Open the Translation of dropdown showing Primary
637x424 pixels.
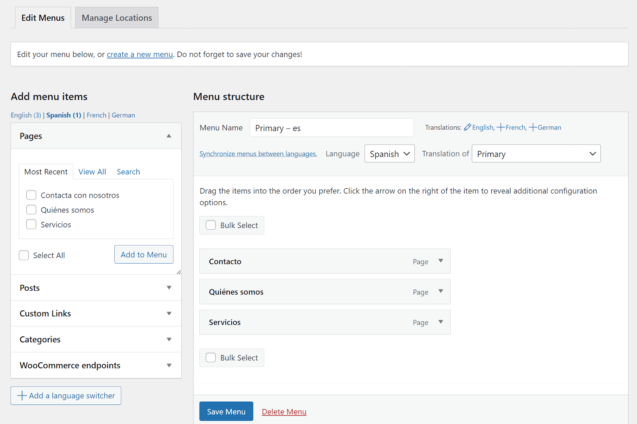coord(536,154)
